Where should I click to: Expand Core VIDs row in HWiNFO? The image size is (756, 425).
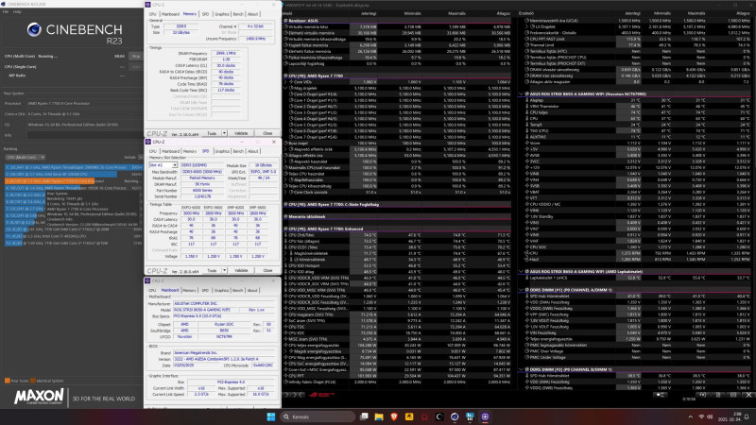[286, 82]
